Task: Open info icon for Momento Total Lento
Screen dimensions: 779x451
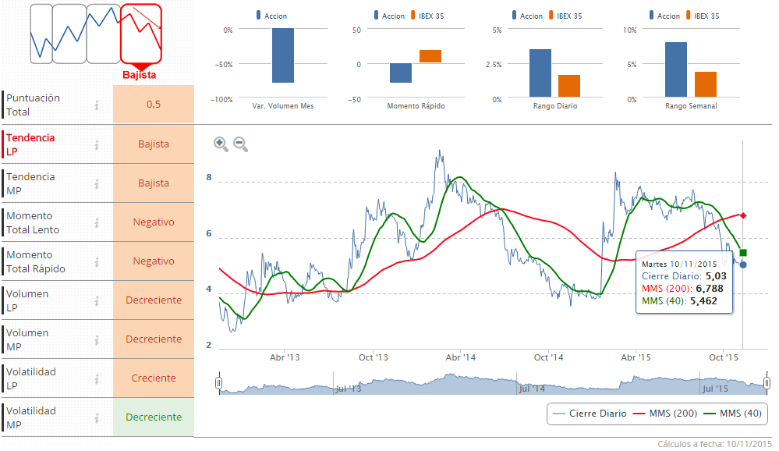Action: click(97, 222)
